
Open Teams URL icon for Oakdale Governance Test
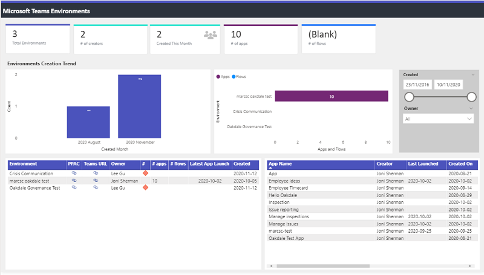pyautogui.click(x=95, y=187)
